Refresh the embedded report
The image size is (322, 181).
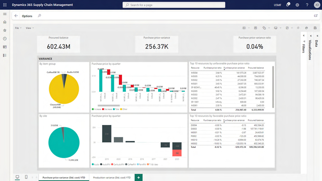(298, 28)
